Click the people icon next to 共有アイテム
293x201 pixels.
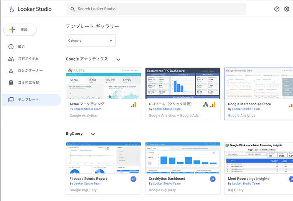(11, 59)
